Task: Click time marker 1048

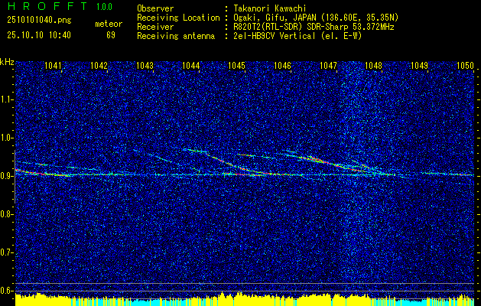Action: [x=374, y=66]
